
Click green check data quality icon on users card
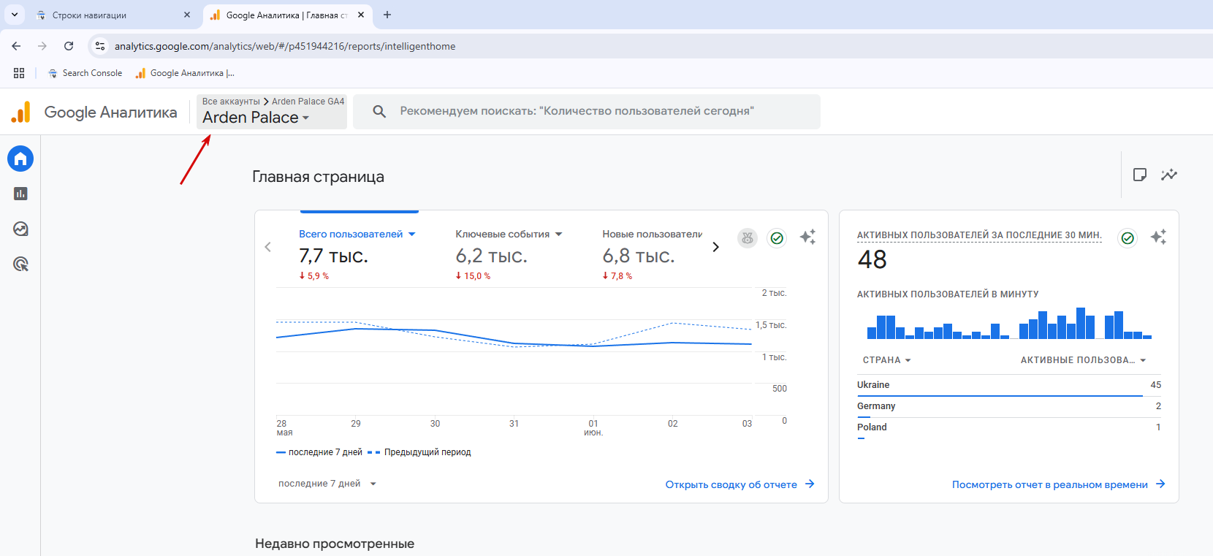(777, 237)
